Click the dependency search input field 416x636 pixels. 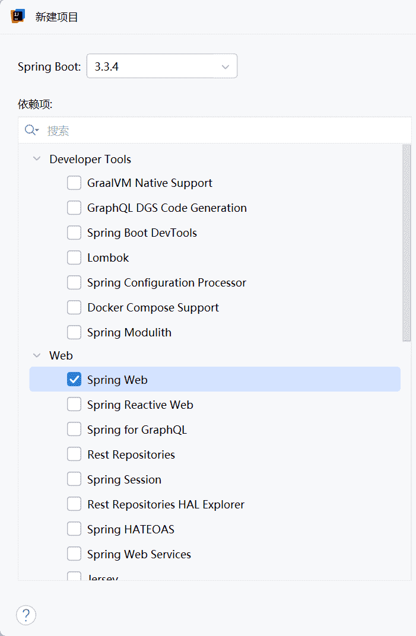coord(226,131)
